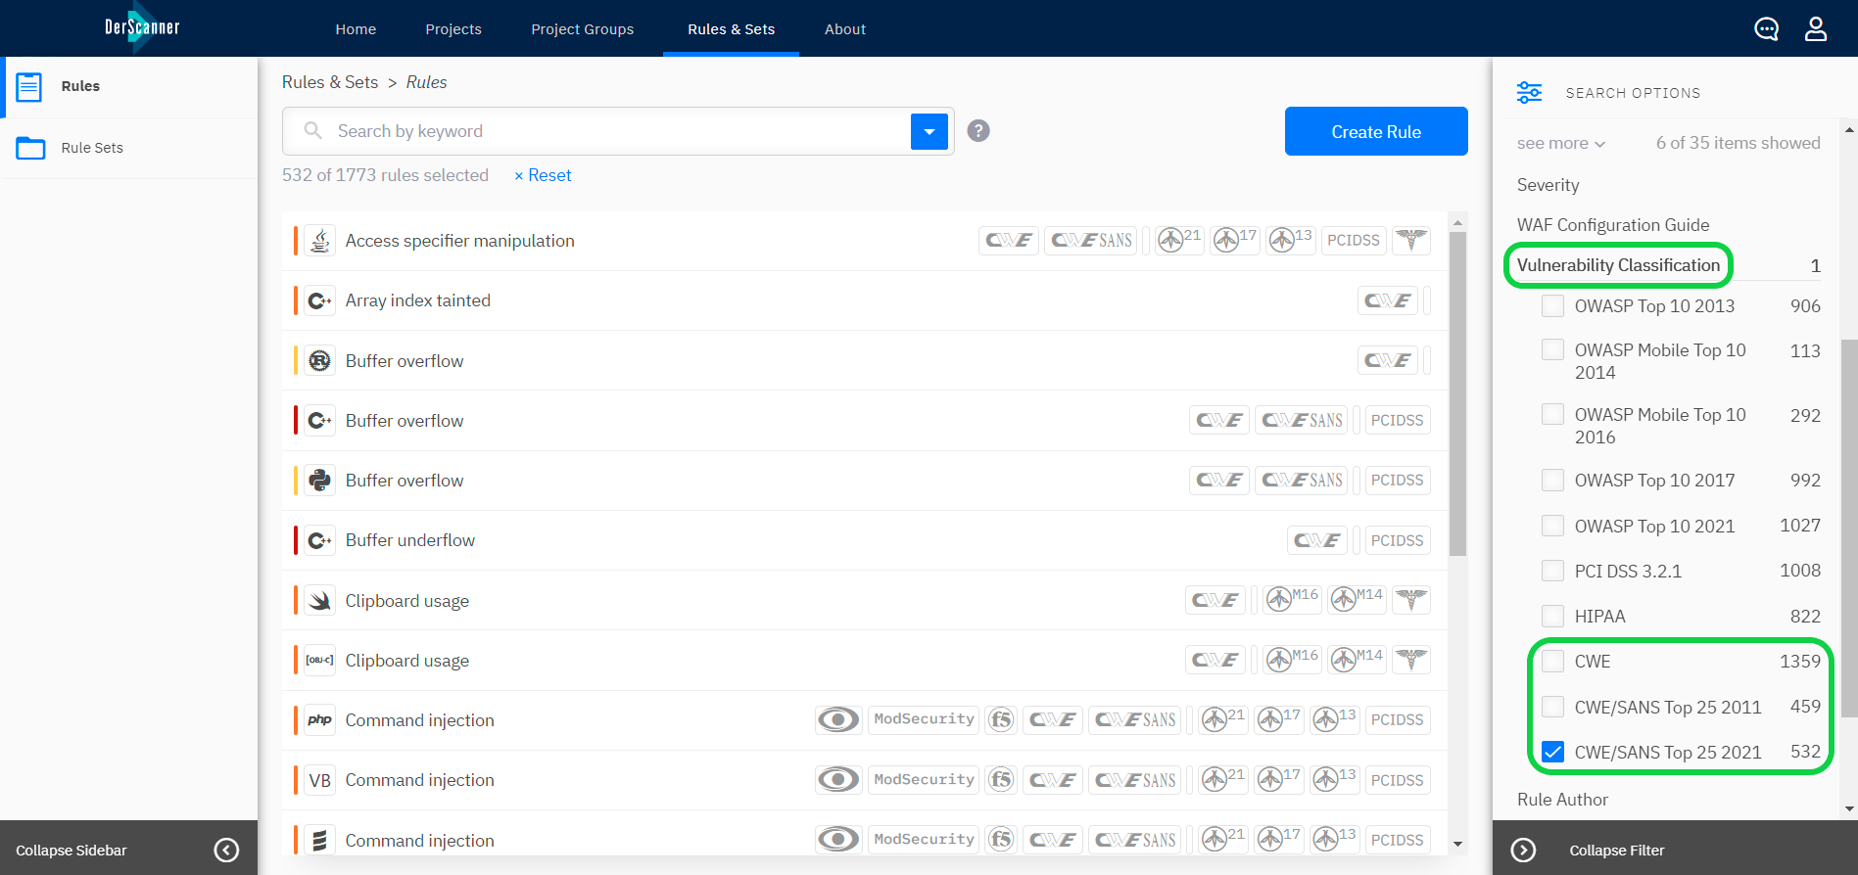Viewport: 1858px width, 875px height.
Task: Click the search help question mark icon
Action: click(x=978, y=130)
